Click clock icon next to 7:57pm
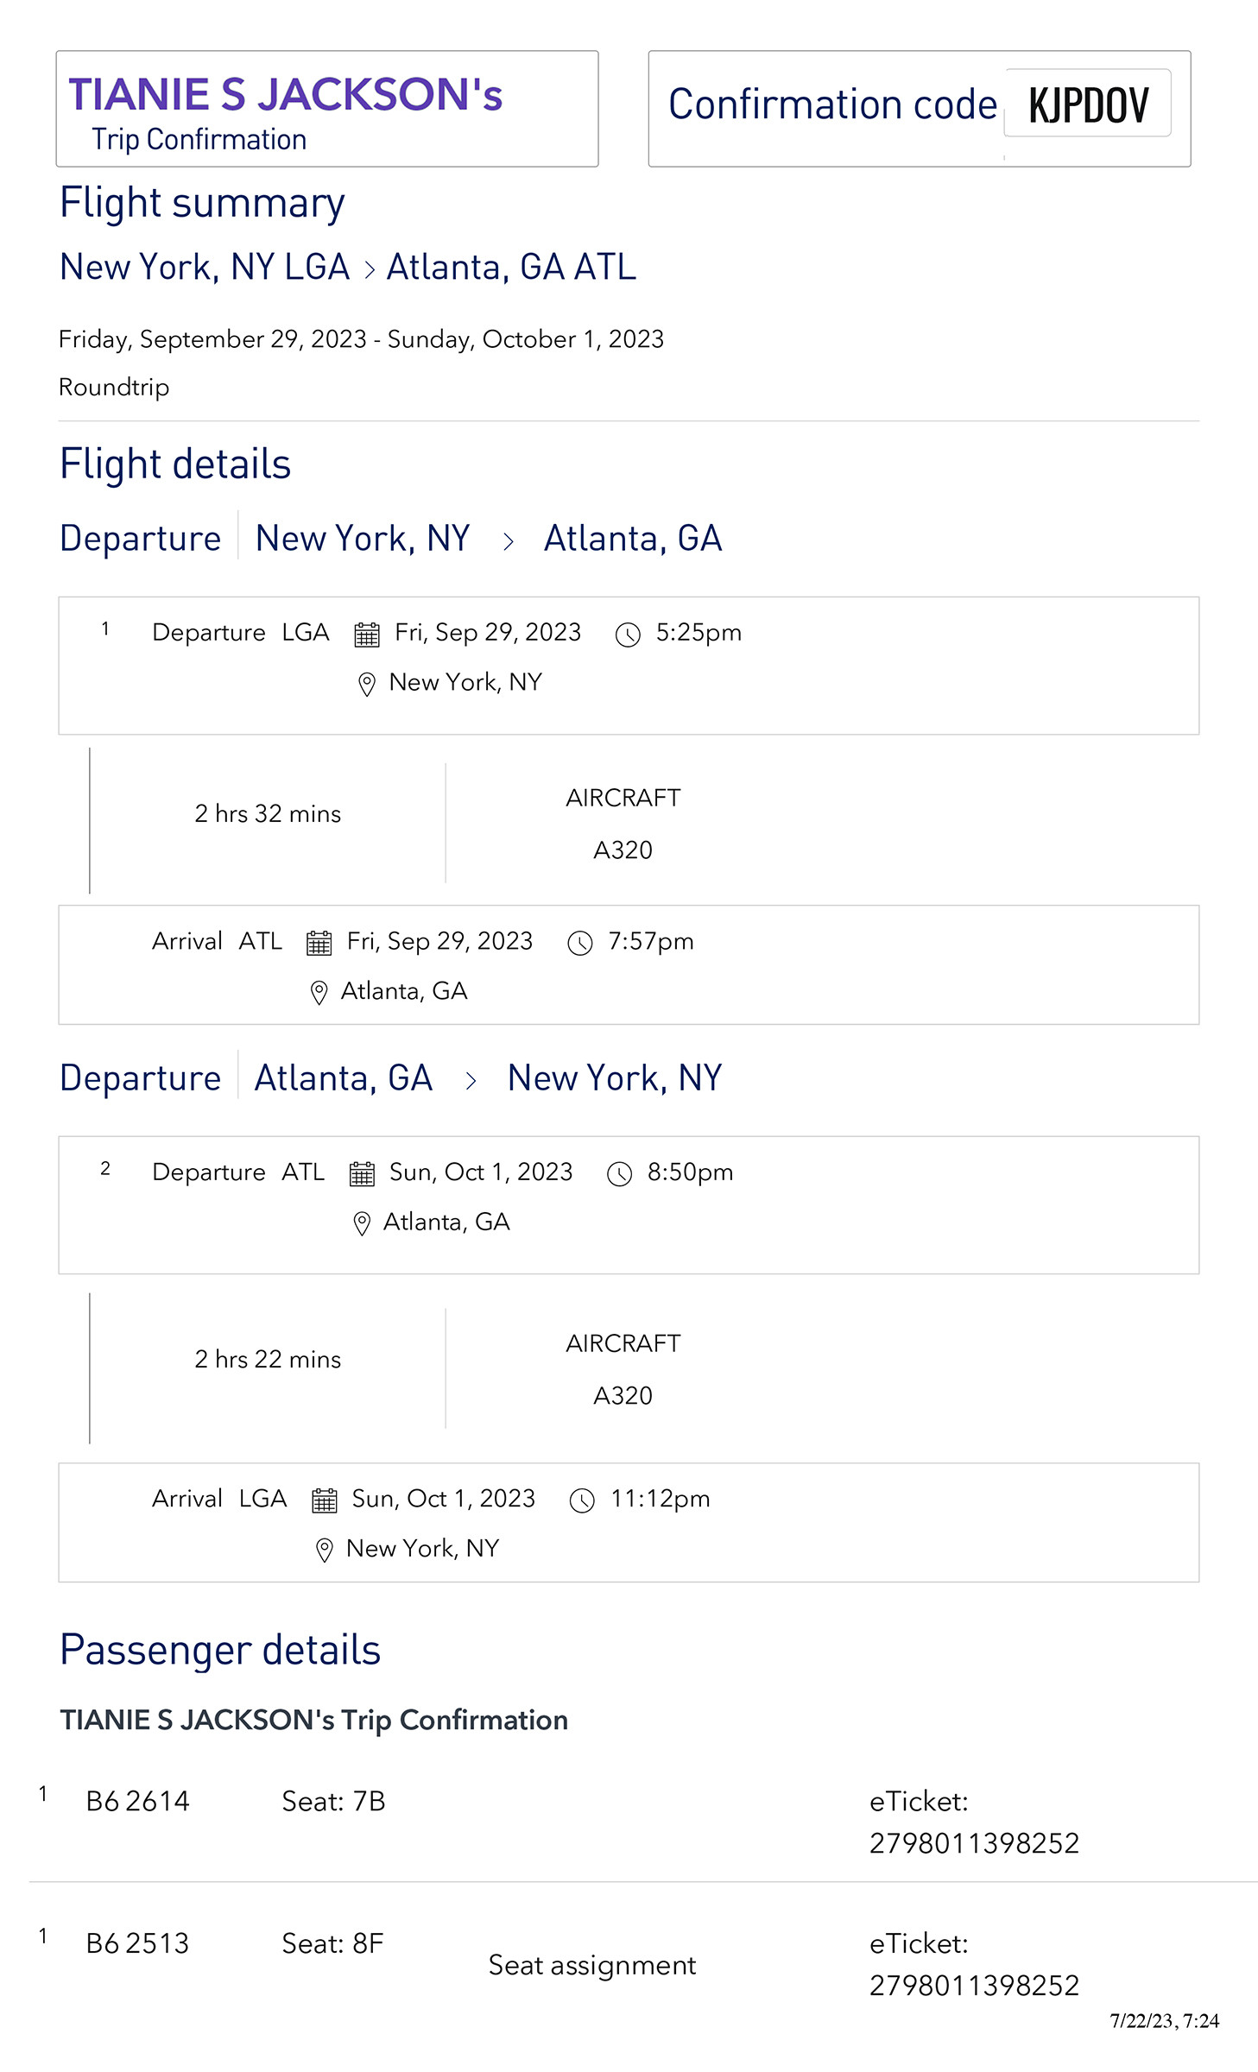The image size is (1258, 2072). click(579, 943)
